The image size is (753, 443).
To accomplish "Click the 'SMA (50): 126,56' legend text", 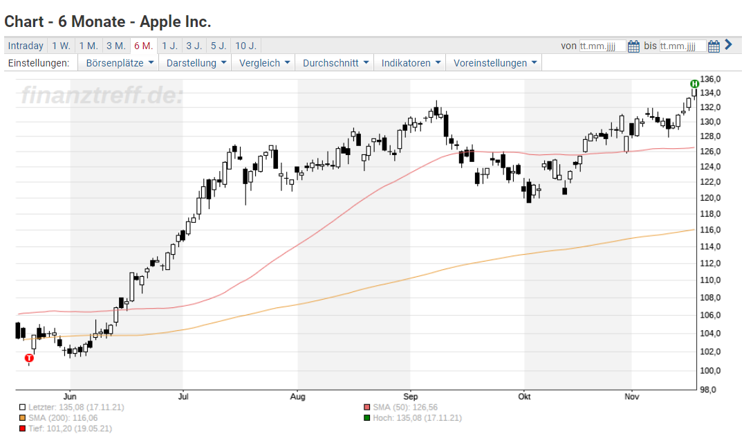I will tap(405, 408).
